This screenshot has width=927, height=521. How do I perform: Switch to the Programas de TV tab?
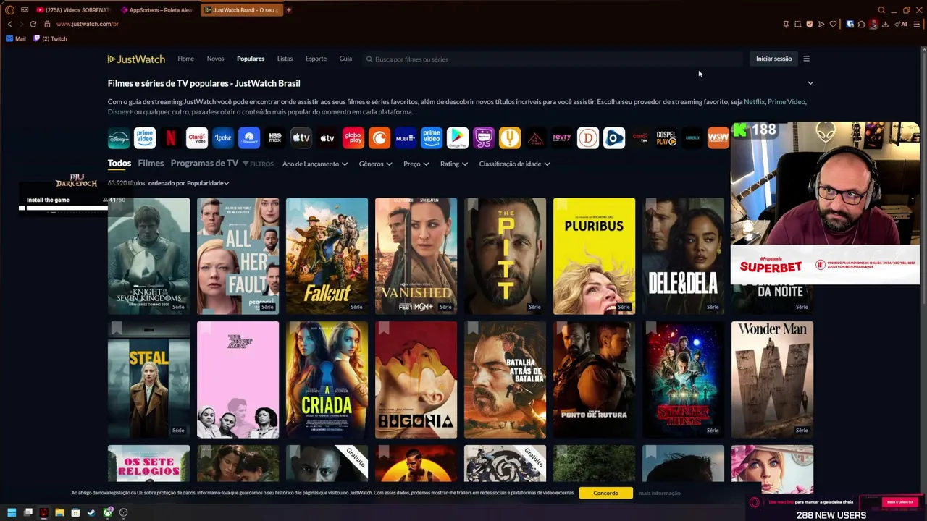(x=204, y=164)
